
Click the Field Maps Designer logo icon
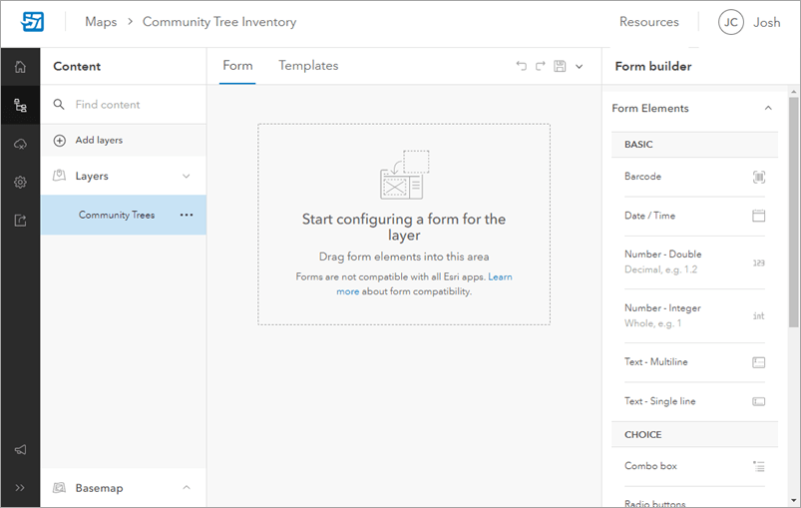(x=33, y=22)
